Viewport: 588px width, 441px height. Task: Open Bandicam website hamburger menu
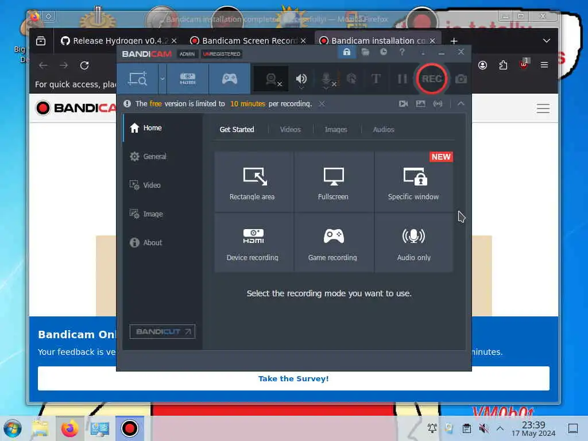coord(543,109)
